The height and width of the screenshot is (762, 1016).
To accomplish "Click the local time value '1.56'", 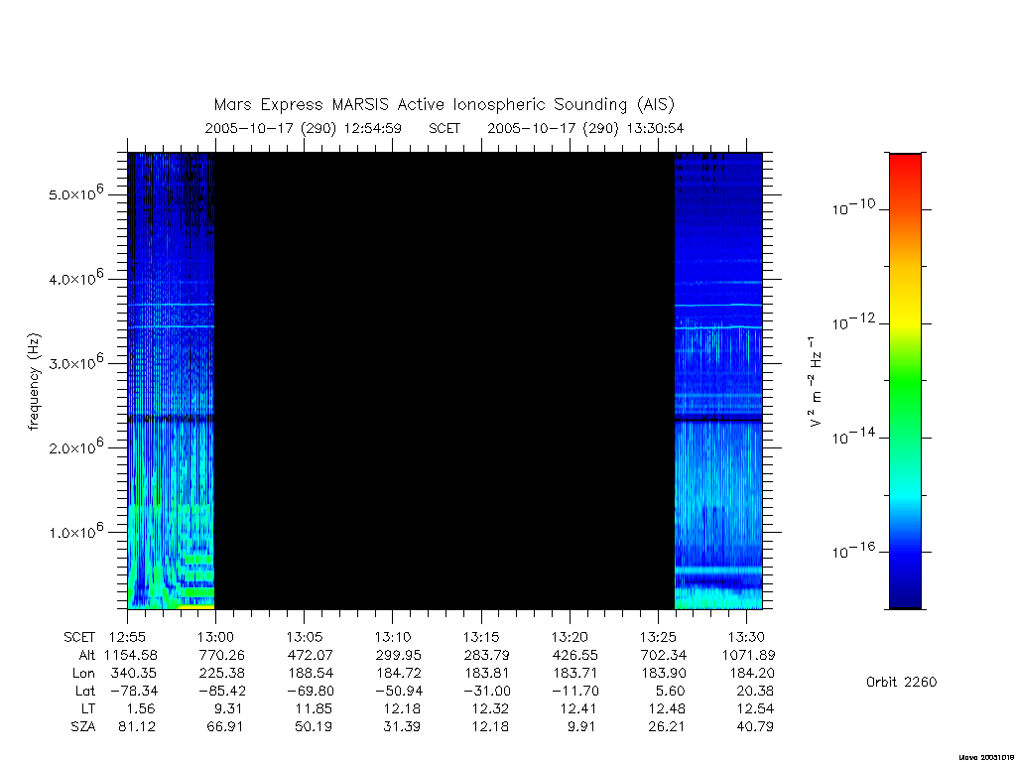I will pos(141,708).
